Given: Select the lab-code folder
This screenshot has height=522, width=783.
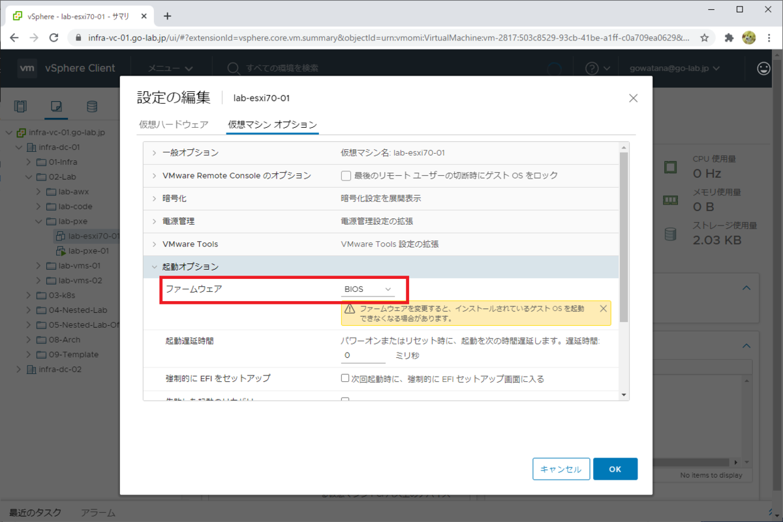Looking at the screenshot, I should pos(75,207).
